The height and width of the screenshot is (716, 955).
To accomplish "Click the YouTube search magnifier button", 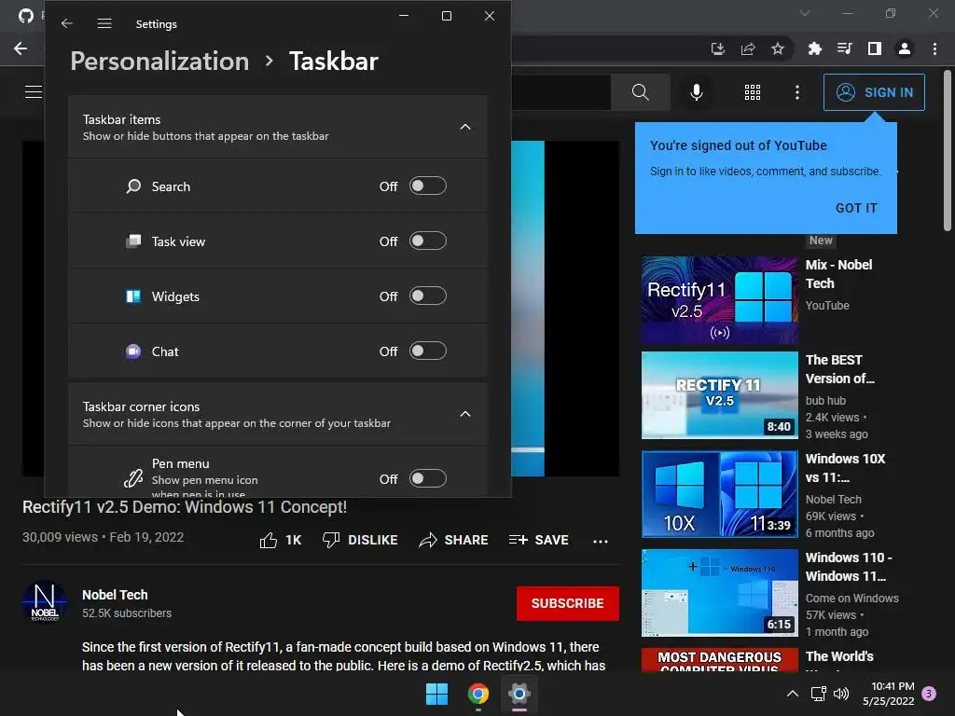I will tap(641, 92).
